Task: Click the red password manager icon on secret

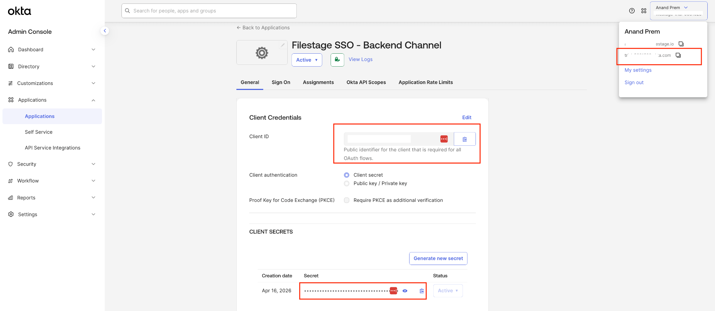Action: pyautogui.click(x=393, y=291)
